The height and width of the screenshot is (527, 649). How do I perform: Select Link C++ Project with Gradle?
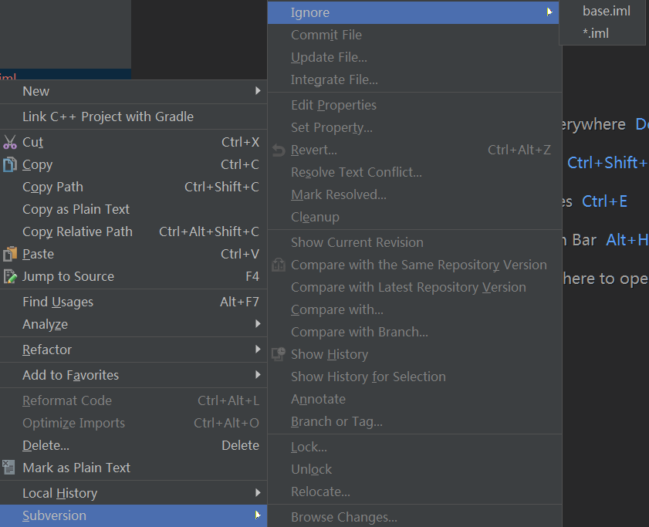pos(108,117)
